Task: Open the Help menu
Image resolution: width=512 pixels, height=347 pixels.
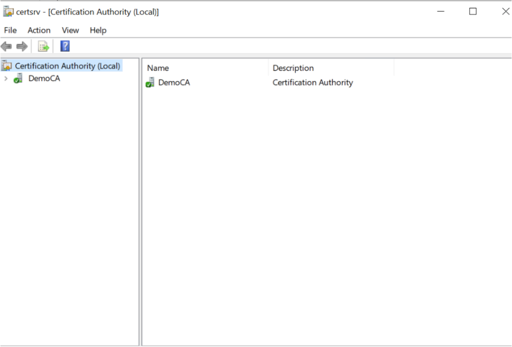Action: [x=98, y=31]
